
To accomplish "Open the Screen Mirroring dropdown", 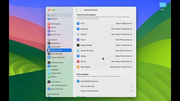I will pyautogui.click(x=123, y=50).
